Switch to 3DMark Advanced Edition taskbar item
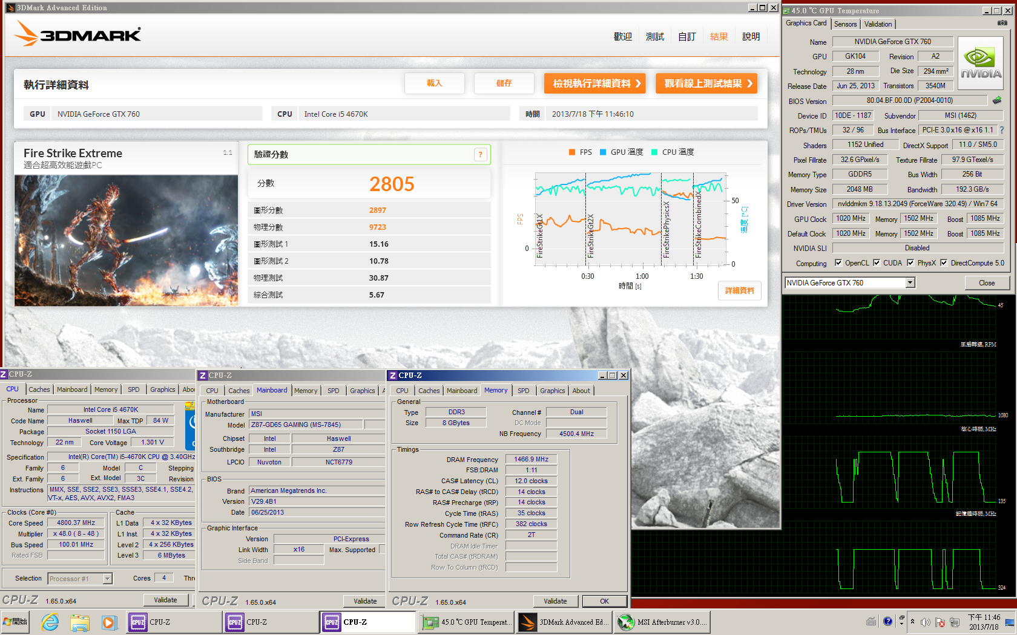The width and height of the screenshot is (1017, 635). pyautogui.click(x=564, y=622)
